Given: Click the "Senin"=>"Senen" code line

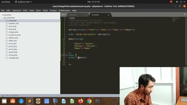Looking at the screenshot, I should coord(84,43).
